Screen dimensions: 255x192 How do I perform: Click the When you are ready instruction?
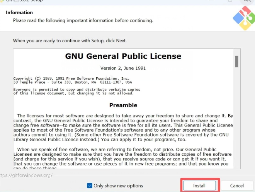coord(70,40)
